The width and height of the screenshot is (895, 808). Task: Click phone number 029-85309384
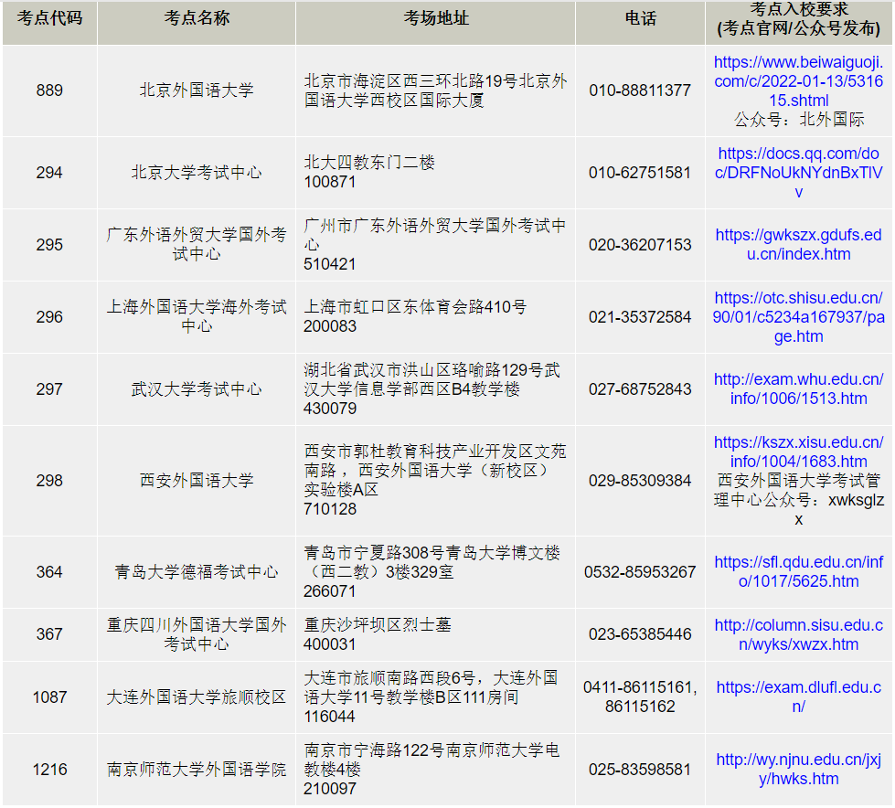(640, 481)
